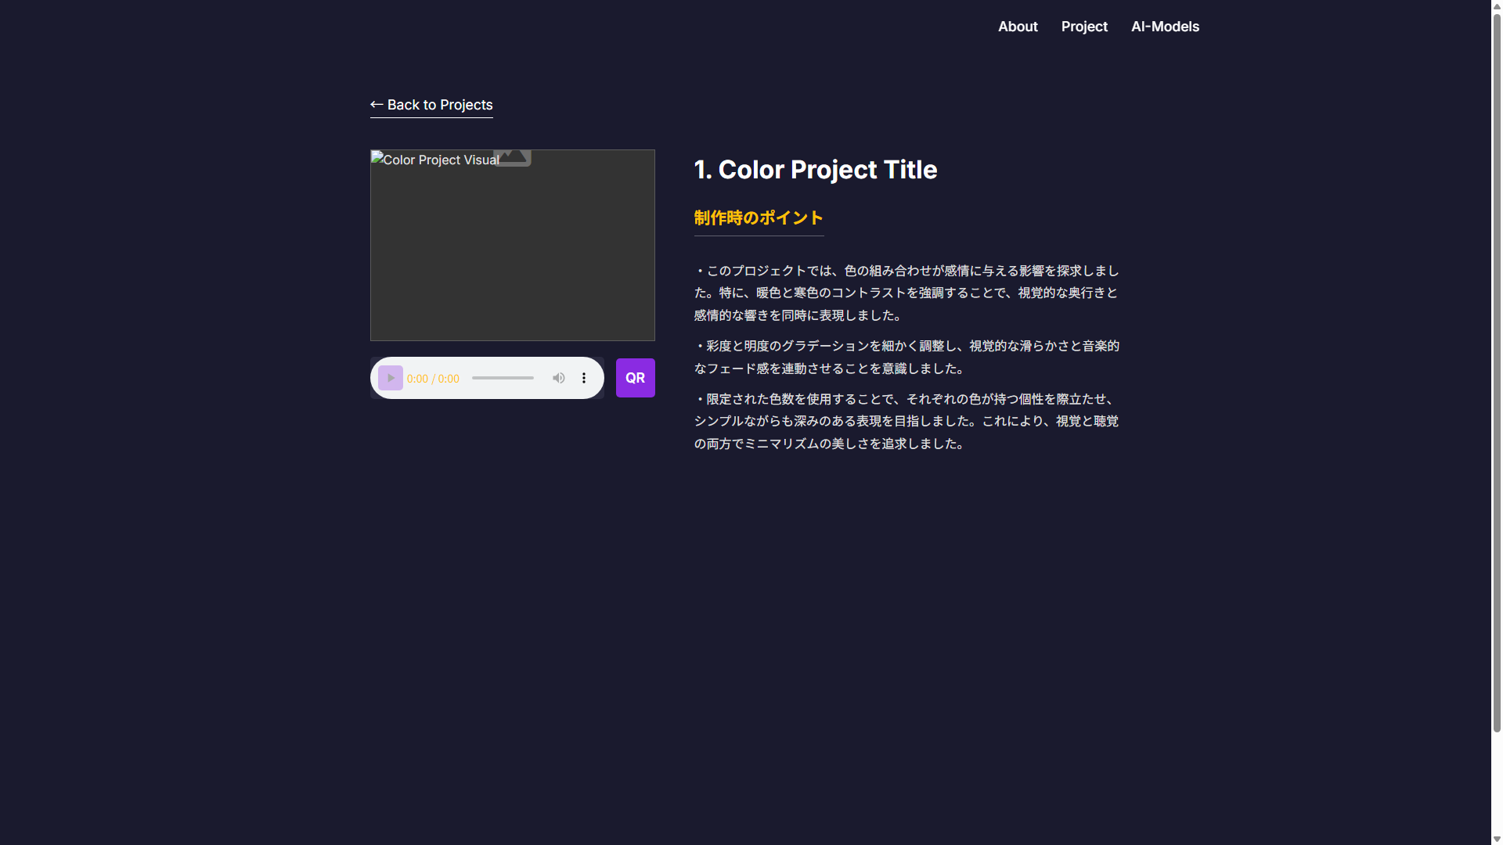
Task: Click the audio time display 0:00 / 0:00
Action: click(433, 379)
